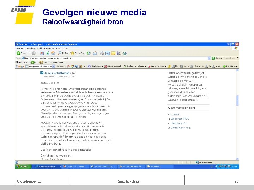Click the NL language indicator in tray
Viewport: 254px width, 190px height.
[x=212, y=166]
